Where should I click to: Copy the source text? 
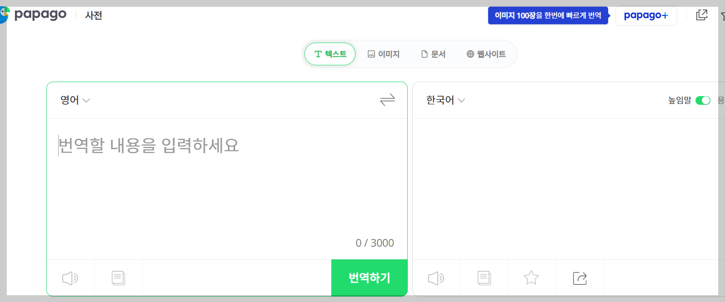pyautogui.click(x=118, y=278)
